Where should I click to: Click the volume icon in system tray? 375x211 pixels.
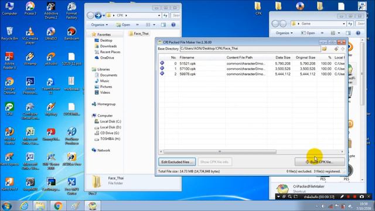pyautogui.click(x=323, y=206)
